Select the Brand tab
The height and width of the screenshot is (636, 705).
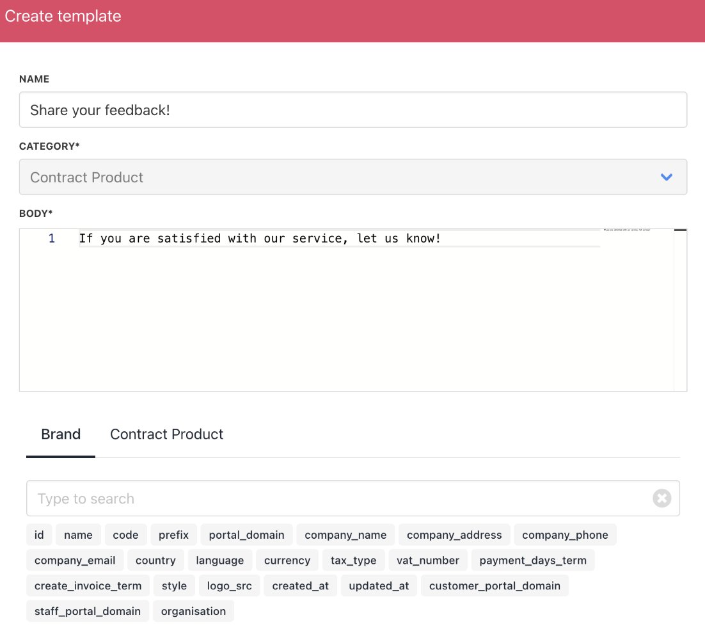[61, 434]
